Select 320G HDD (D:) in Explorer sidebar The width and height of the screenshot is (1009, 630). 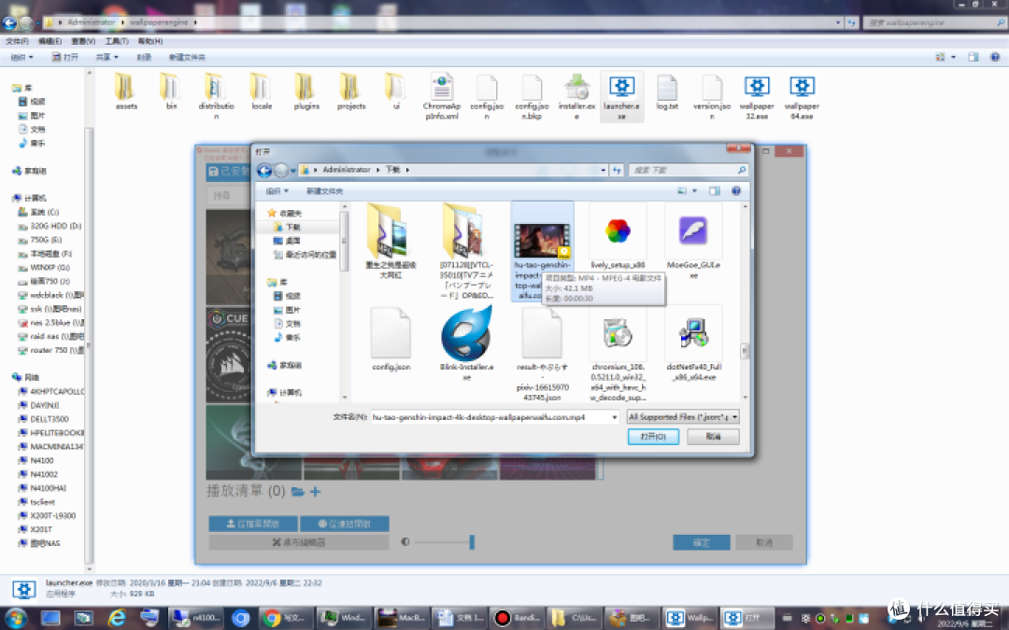[50, 226]
